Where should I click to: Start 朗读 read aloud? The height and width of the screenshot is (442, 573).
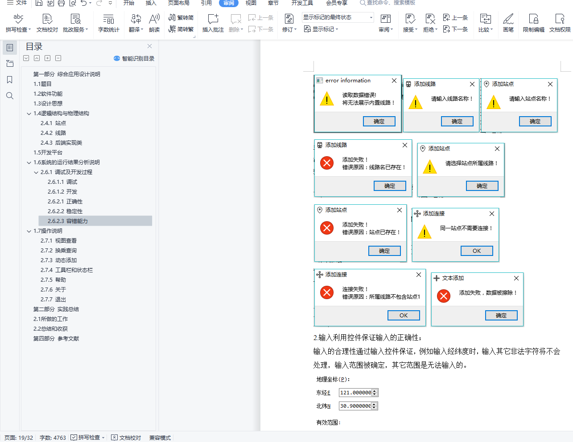click(154, 23)
